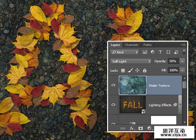Switch to the Channels tab
The width and height of the screenshot is (196, 140).
[x=131, y=45]
